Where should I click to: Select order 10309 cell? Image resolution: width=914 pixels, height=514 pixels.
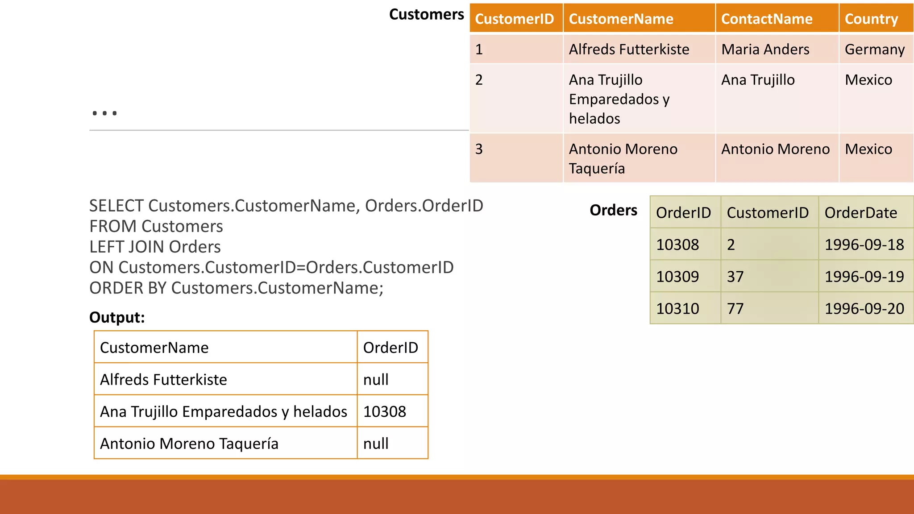pos(677,277)
